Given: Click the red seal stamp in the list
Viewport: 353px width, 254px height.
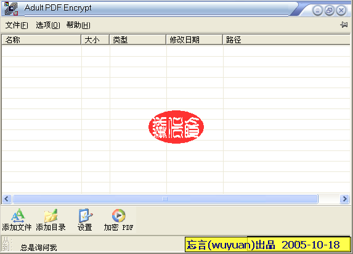Looking at the screenshot, I should pyautogui.click(x=176, y=127).
